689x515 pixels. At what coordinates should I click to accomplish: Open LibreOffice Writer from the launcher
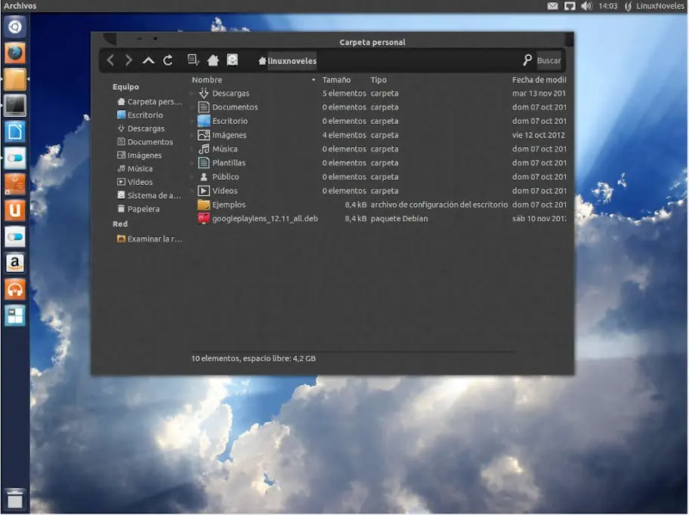tap(15, 131)
